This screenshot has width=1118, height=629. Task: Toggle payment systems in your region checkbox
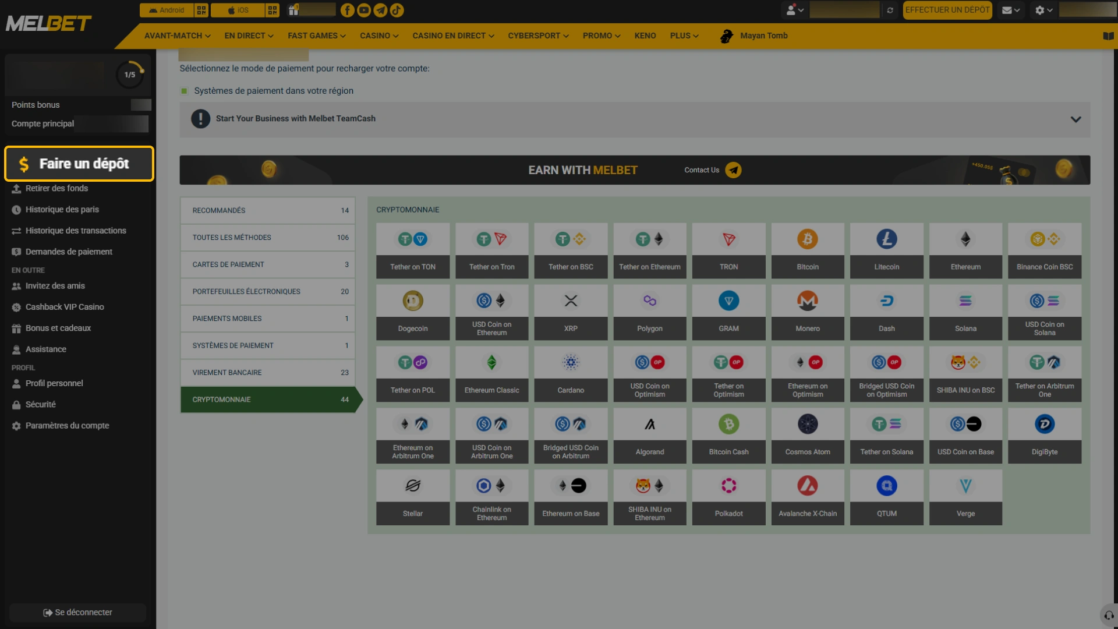pos(184,91)
